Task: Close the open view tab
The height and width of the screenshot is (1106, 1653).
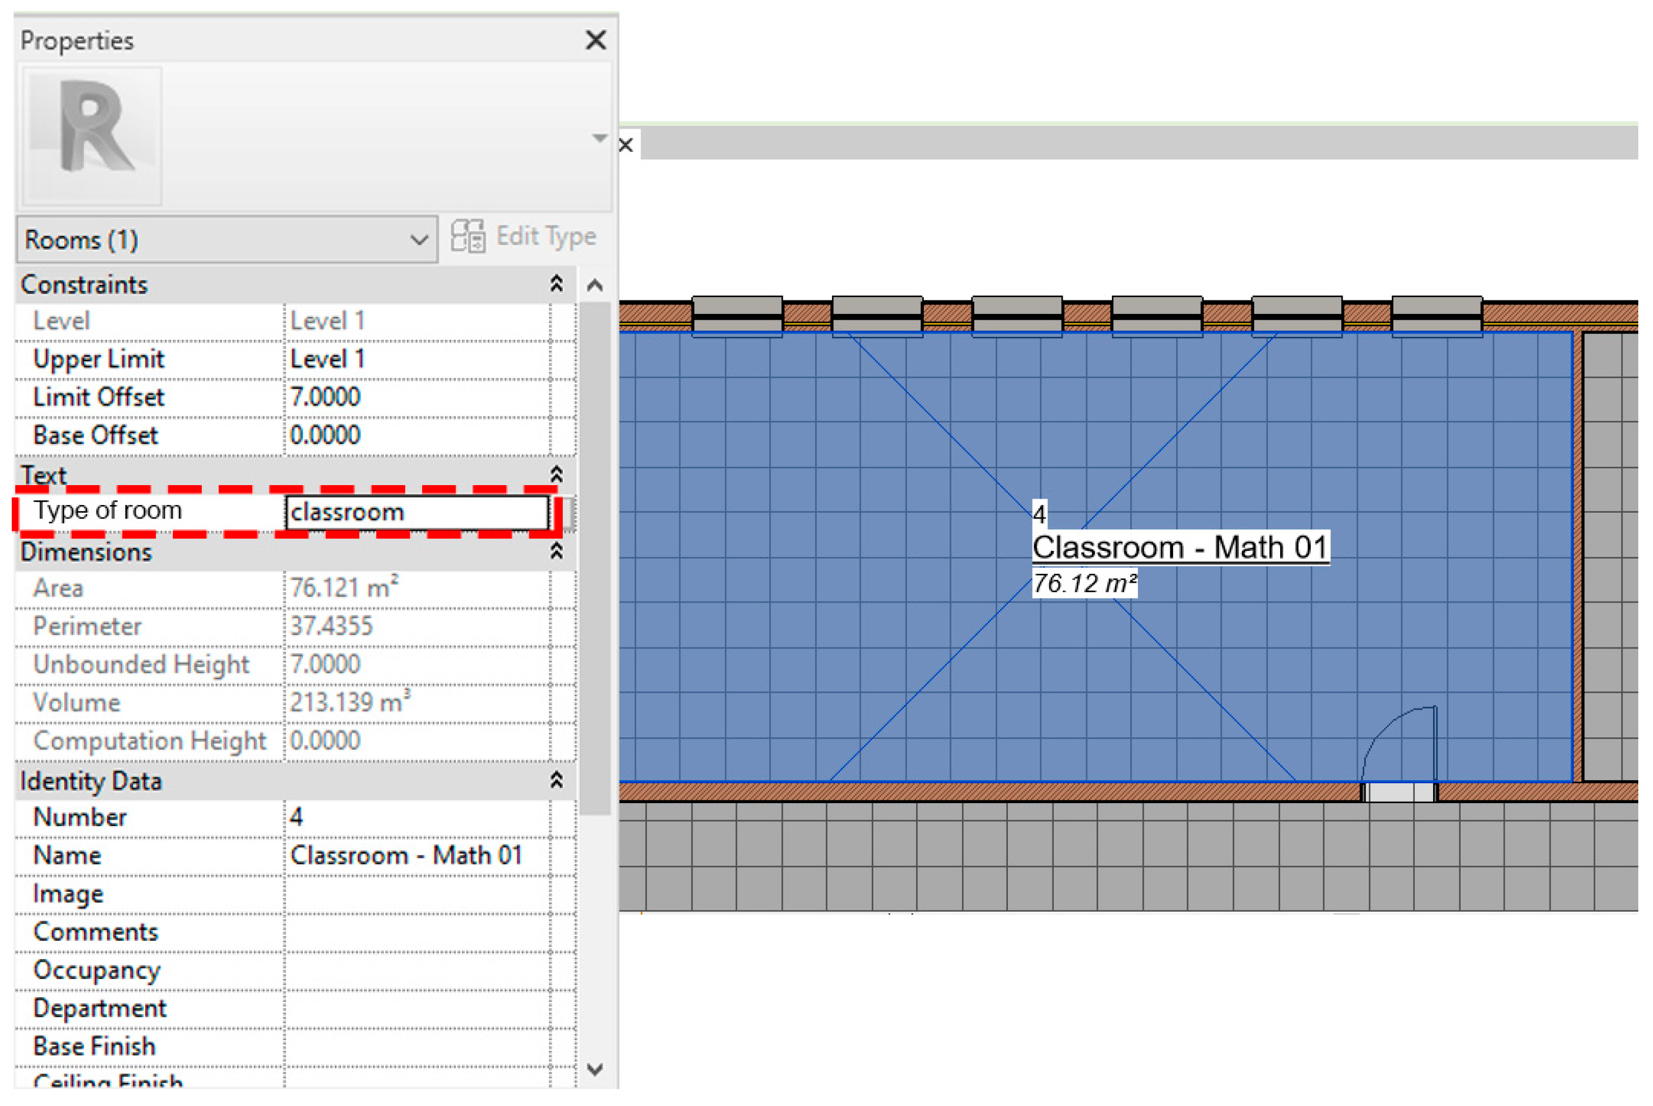Action: 626,145
